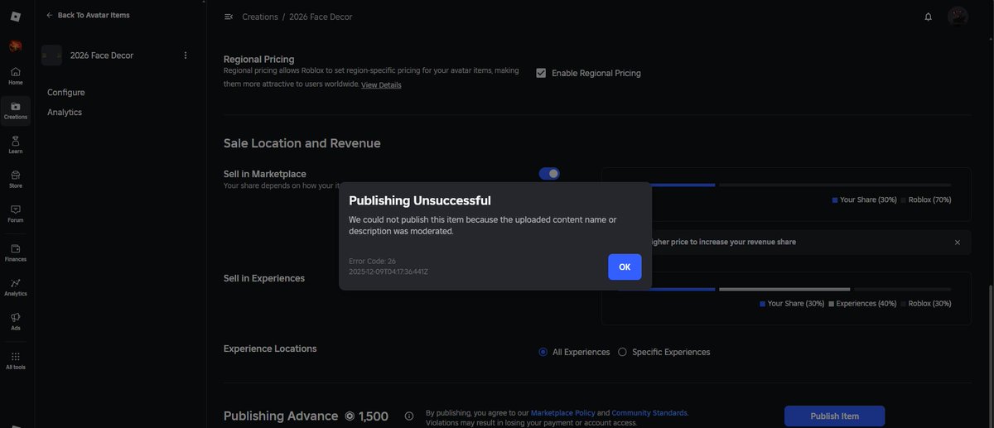Click the Publishing Advance info icon

[x=409, y=416]
